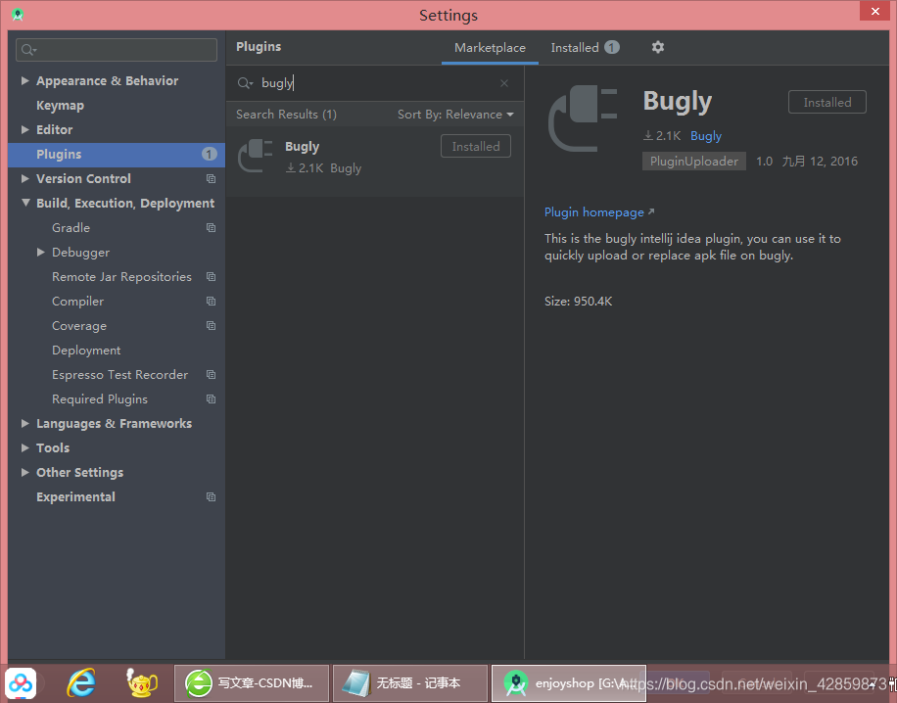Close the Settings dialog
The height and width of the screenshot is (703, 897).
(x=874, y=11)
